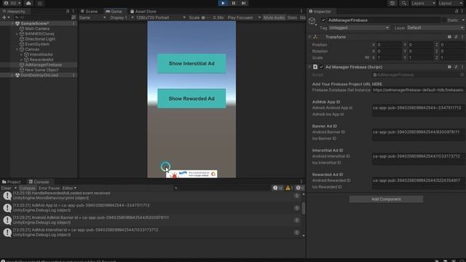Select the Android AdMob Banner Id log entry
Viewport: 466px width, 262px height.
pos(151,220)
